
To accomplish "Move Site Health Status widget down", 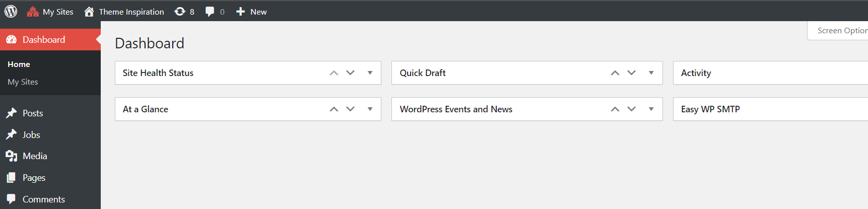I will (x=351, y=73).
